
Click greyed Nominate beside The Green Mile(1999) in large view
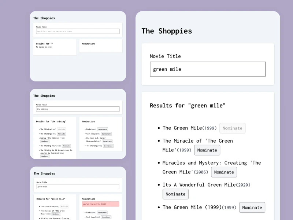pos(232,128)
